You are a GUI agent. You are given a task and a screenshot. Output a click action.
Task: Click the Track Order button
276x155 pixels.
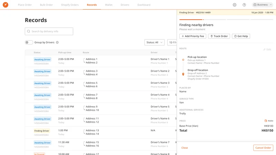tap(219, 36)
